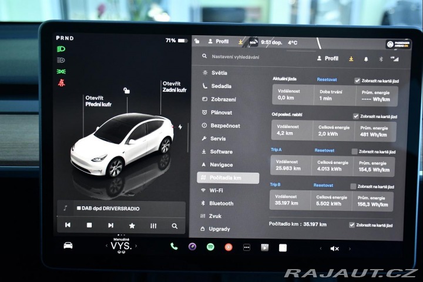Open Profil in the top status bar
Image resolution: width=423 pixels, height=282 pixels.
tap(218, 41)
